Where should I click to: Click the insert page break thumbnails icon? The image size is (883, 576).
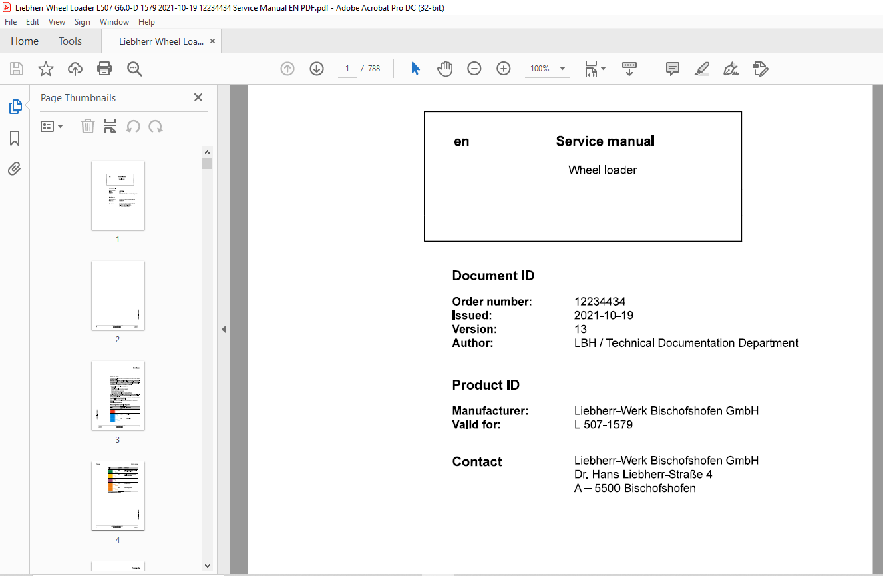coord(110,126)
